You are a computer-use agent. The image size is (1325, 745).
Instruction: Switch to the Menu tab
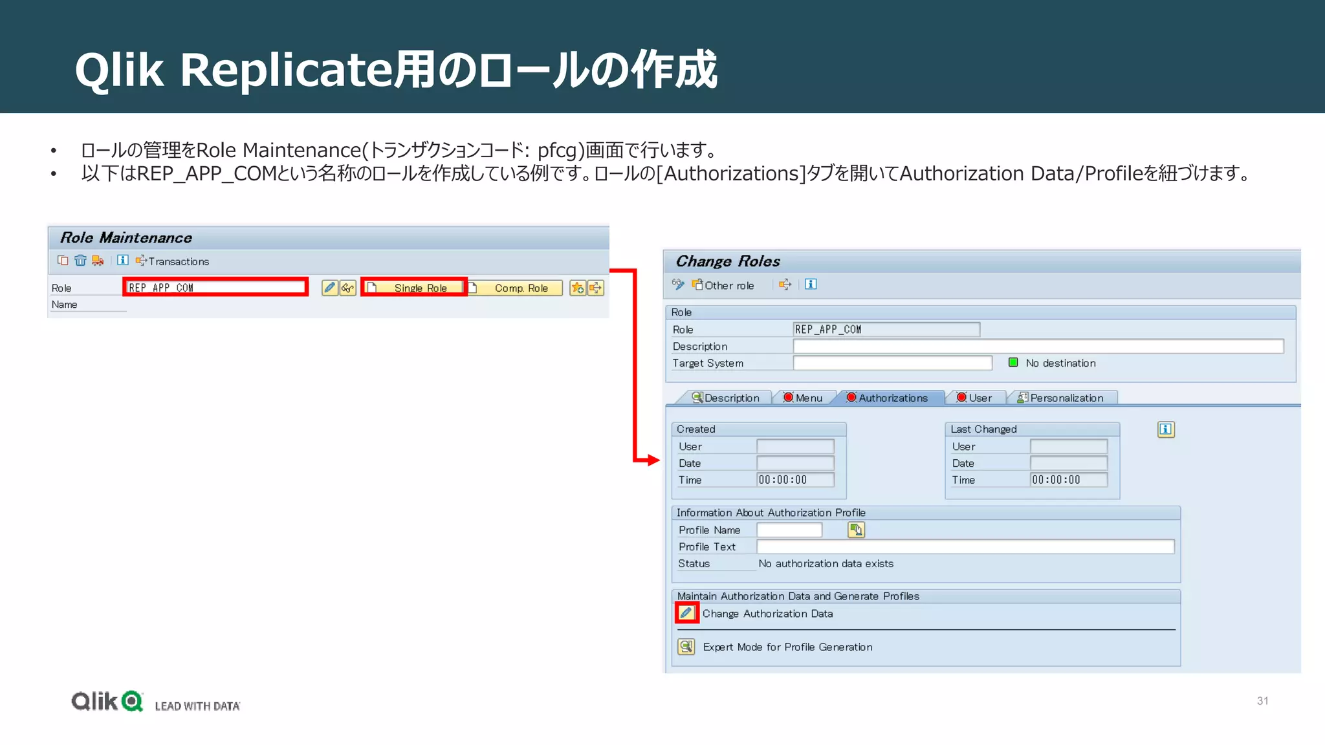pos(803,398)
